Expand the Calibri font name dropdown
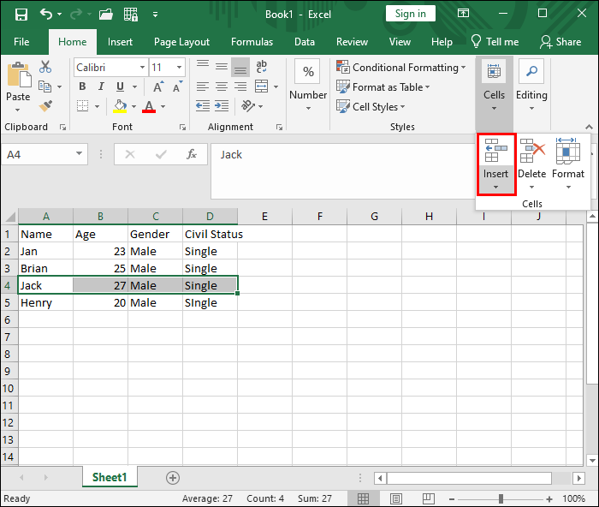The width and height of the screenshot is (599, 507). click(140, 68)
